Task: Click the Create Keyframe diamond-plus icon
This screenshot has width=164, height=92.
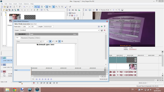Action: coord(48,79)
